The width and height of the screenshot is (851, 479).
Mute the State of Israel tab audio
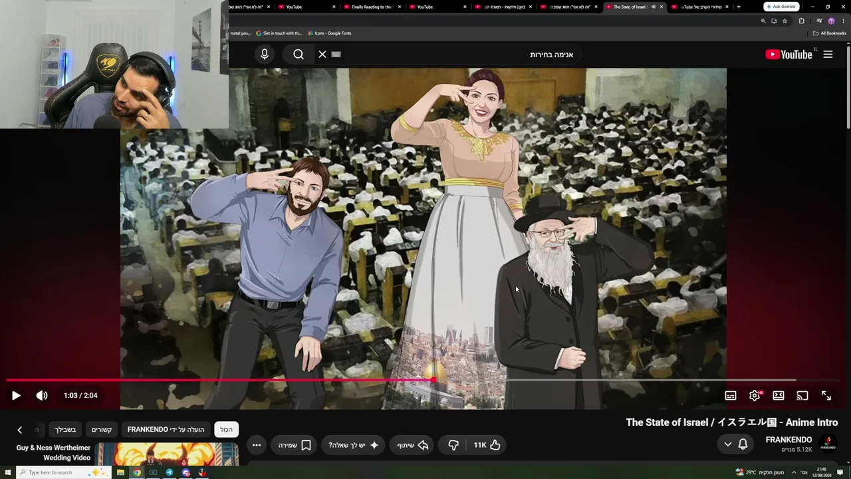tap(654, 7)
